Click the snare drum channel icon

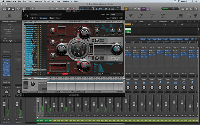[176, 83]
